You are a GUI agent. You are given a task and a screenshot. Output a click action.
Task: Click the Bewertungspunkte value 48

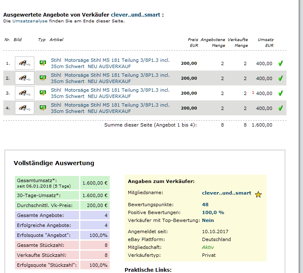point(205,205)
